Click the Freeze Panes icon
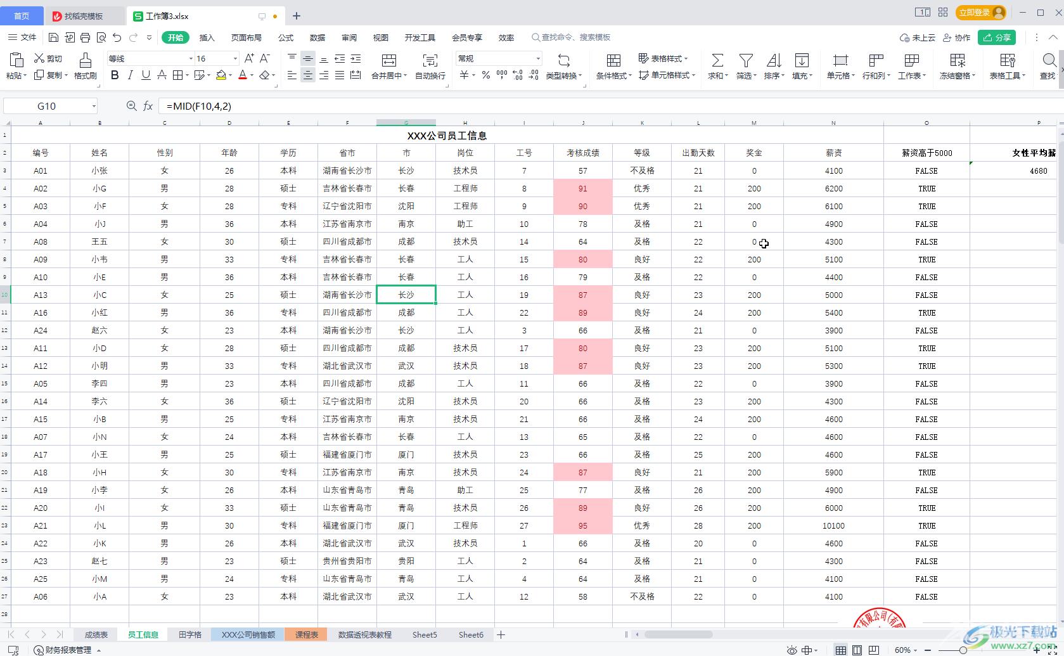 (958, 60)
